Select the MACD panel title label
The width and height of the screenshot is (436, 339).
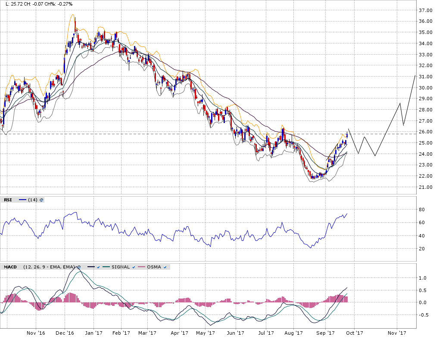pos(10,267)
